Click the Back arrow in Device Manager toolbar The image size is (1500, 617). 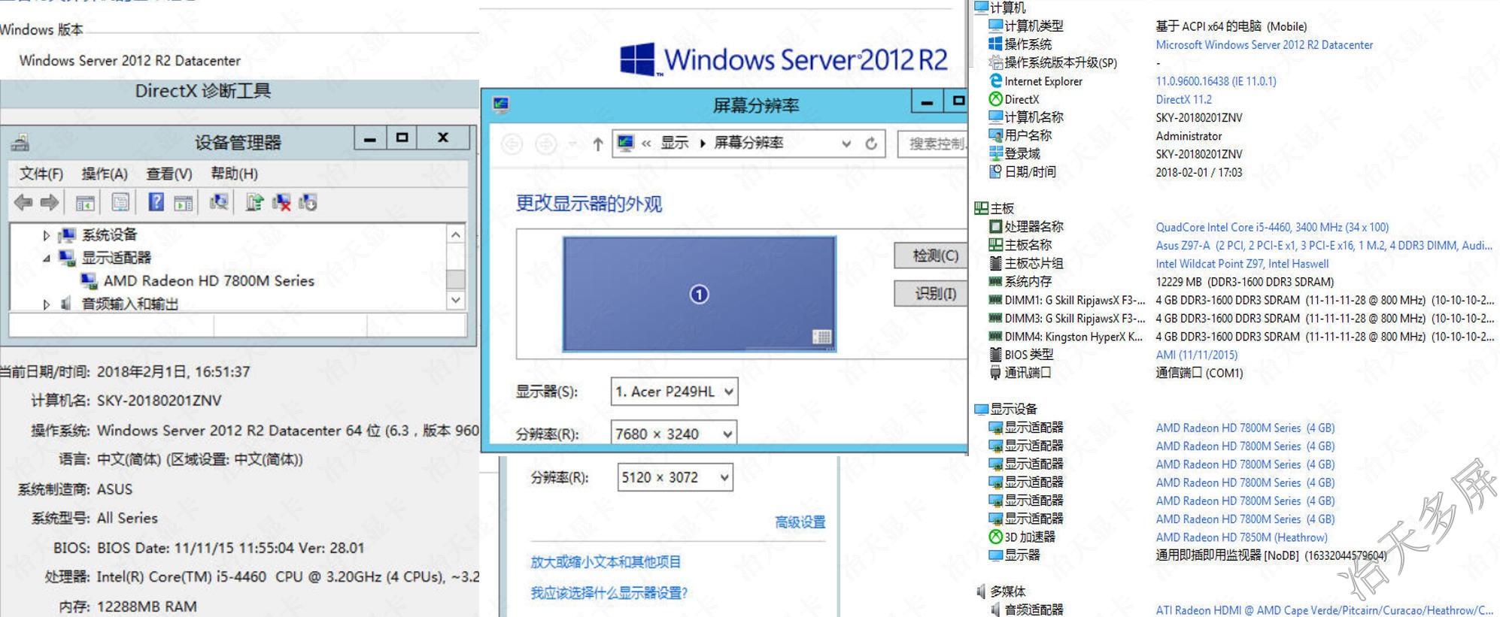point(23,202)
